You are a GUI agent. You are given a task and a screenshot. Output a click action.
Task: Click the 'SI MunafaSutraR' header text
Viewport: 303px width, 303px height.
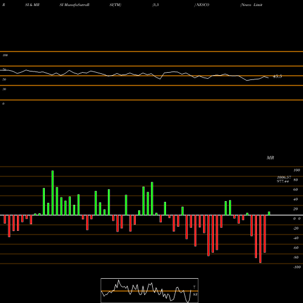[x=75, y=5]
